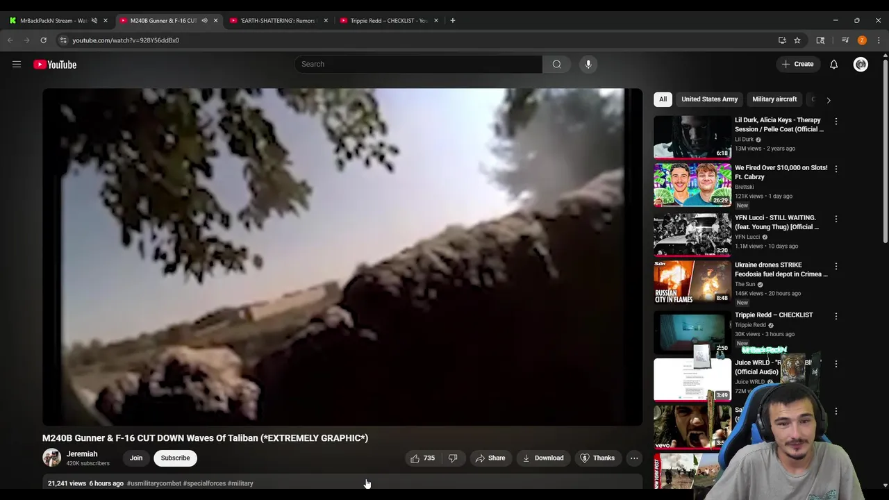Open media controls icon in browser toolbar
889x500 pixels.
click(845, 40)
